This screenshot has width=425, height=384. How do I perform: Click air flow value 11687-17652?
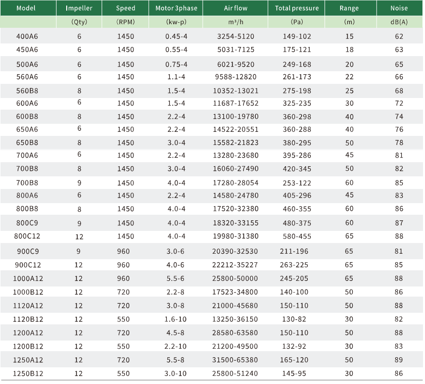235,103
